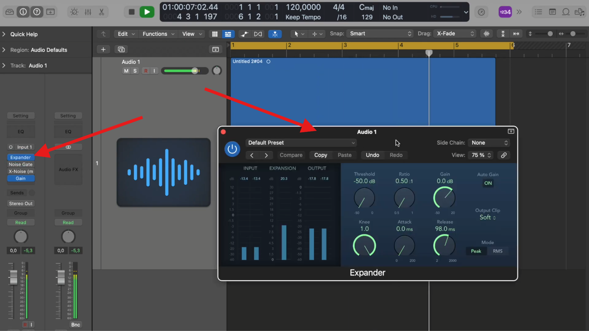Open the Edit menu in tracks area
Viewport: 589px width, 331px height.
[126, 34]
